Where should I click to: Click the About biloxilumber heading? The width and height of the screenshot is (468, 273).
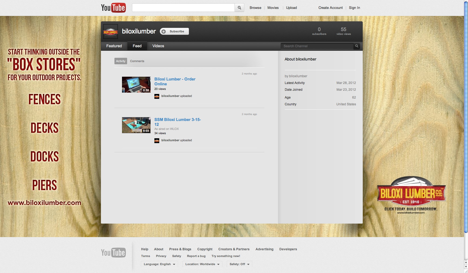300,59
